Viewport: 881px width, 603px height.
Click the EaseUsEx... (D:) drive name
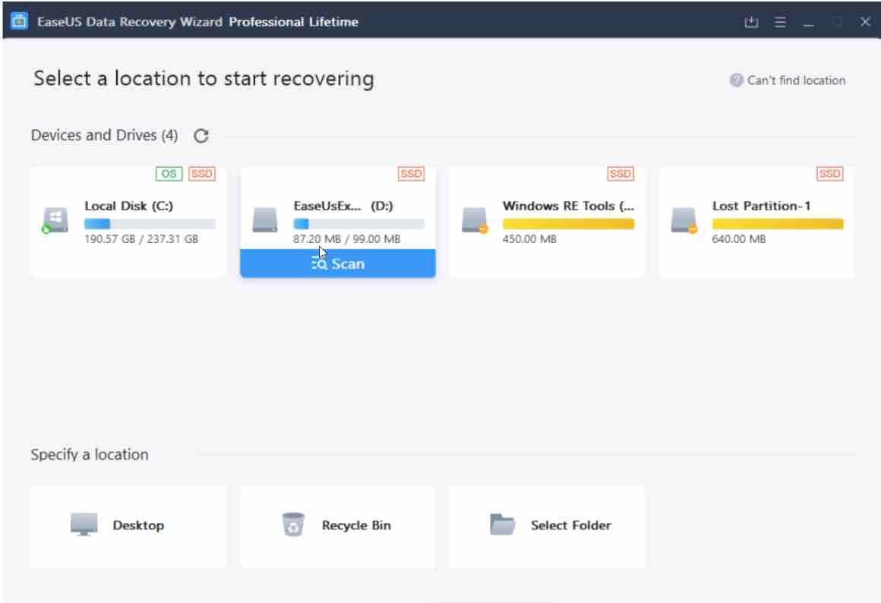pyautogui.click(x=343, y=206)
